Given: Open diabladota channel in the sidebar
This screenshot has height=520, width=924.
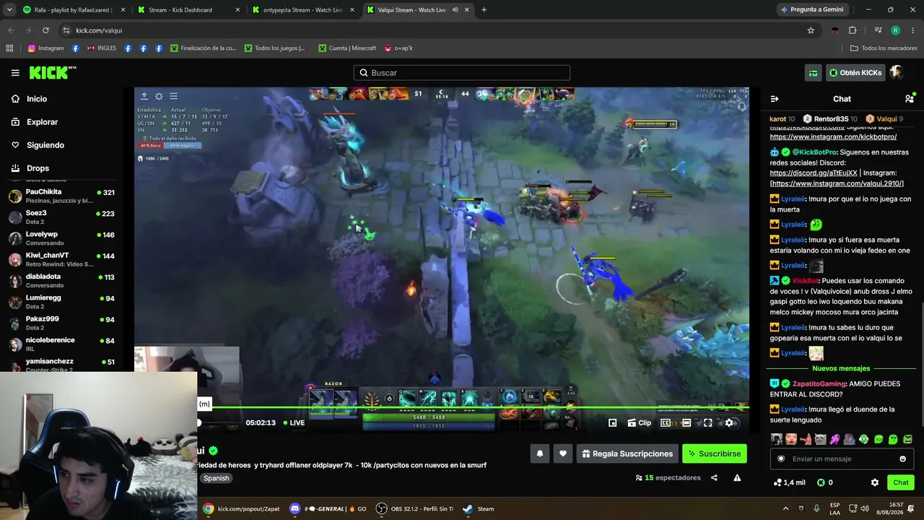Looking at the screenshot, I should (x=61, y=280).
